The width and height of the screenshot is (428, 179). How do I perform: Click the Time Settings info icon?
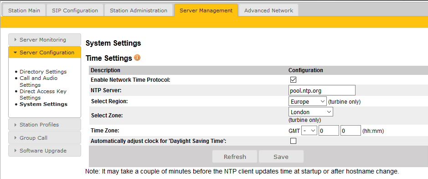click(x=137, y=58)
